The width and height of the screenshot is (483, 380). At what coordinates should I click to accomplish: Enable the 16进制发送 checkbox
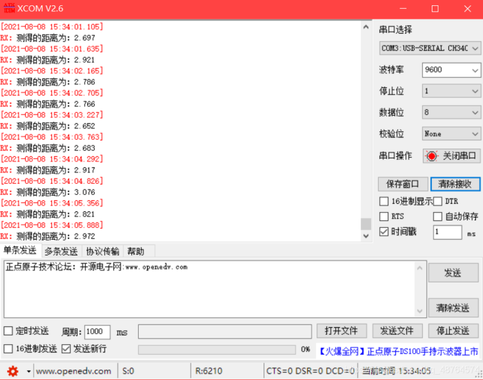(8, 349)
